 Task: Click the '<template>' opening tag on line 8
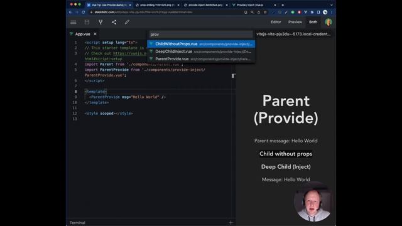coord(95,92)
